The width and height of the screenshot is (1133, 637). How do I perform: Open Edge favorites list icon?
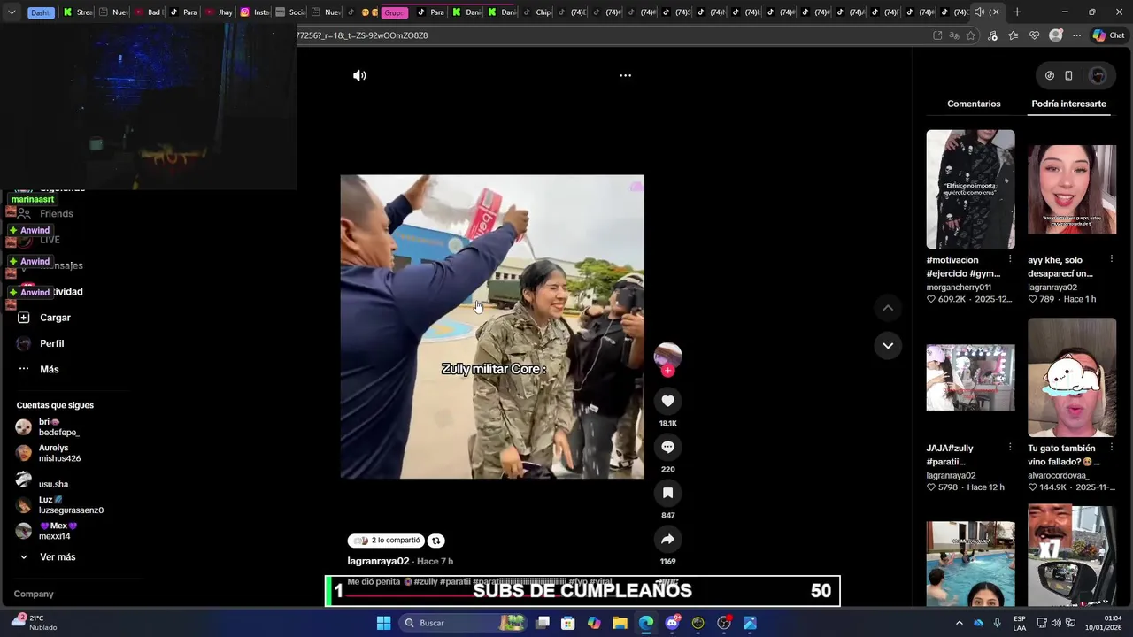coord(1014,35)
